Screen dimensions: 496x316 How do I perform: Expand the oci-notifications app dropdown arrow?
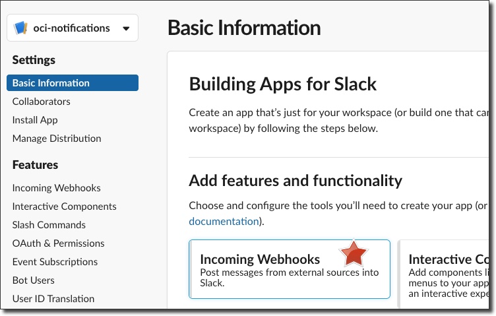(126, 28)
